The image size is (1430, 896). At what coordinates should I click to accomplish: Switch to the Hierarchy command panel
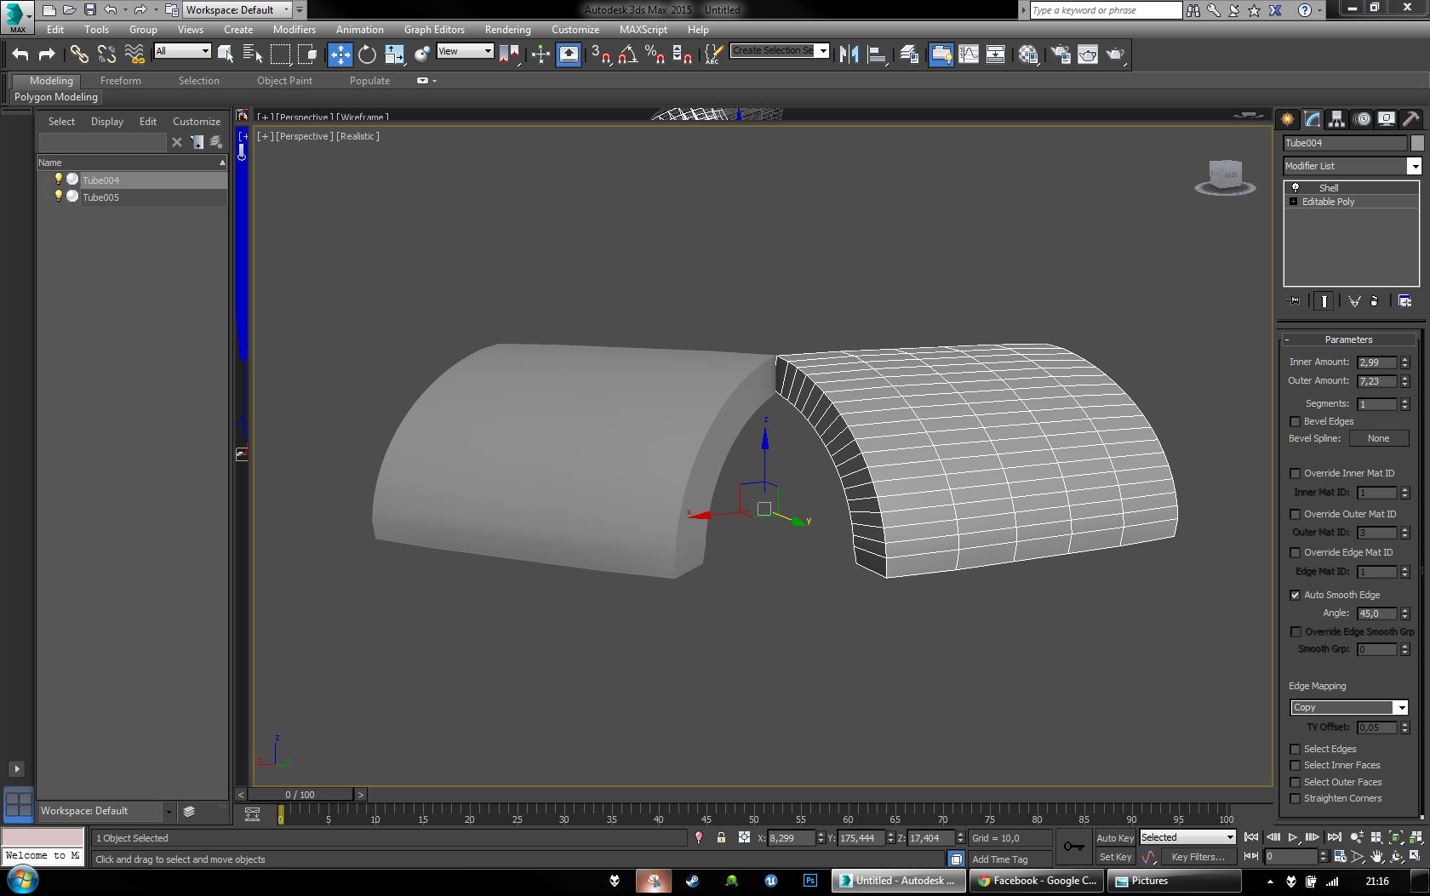click(1336, 119)
